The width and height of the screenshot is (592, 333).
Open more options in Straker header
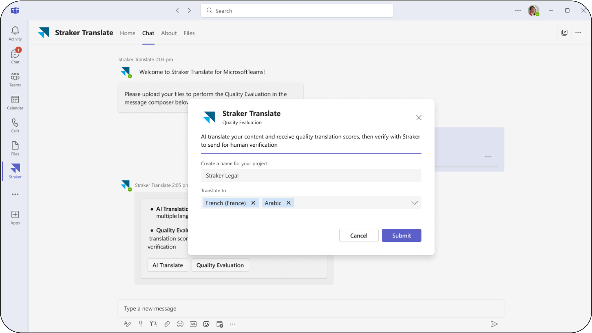578,32
